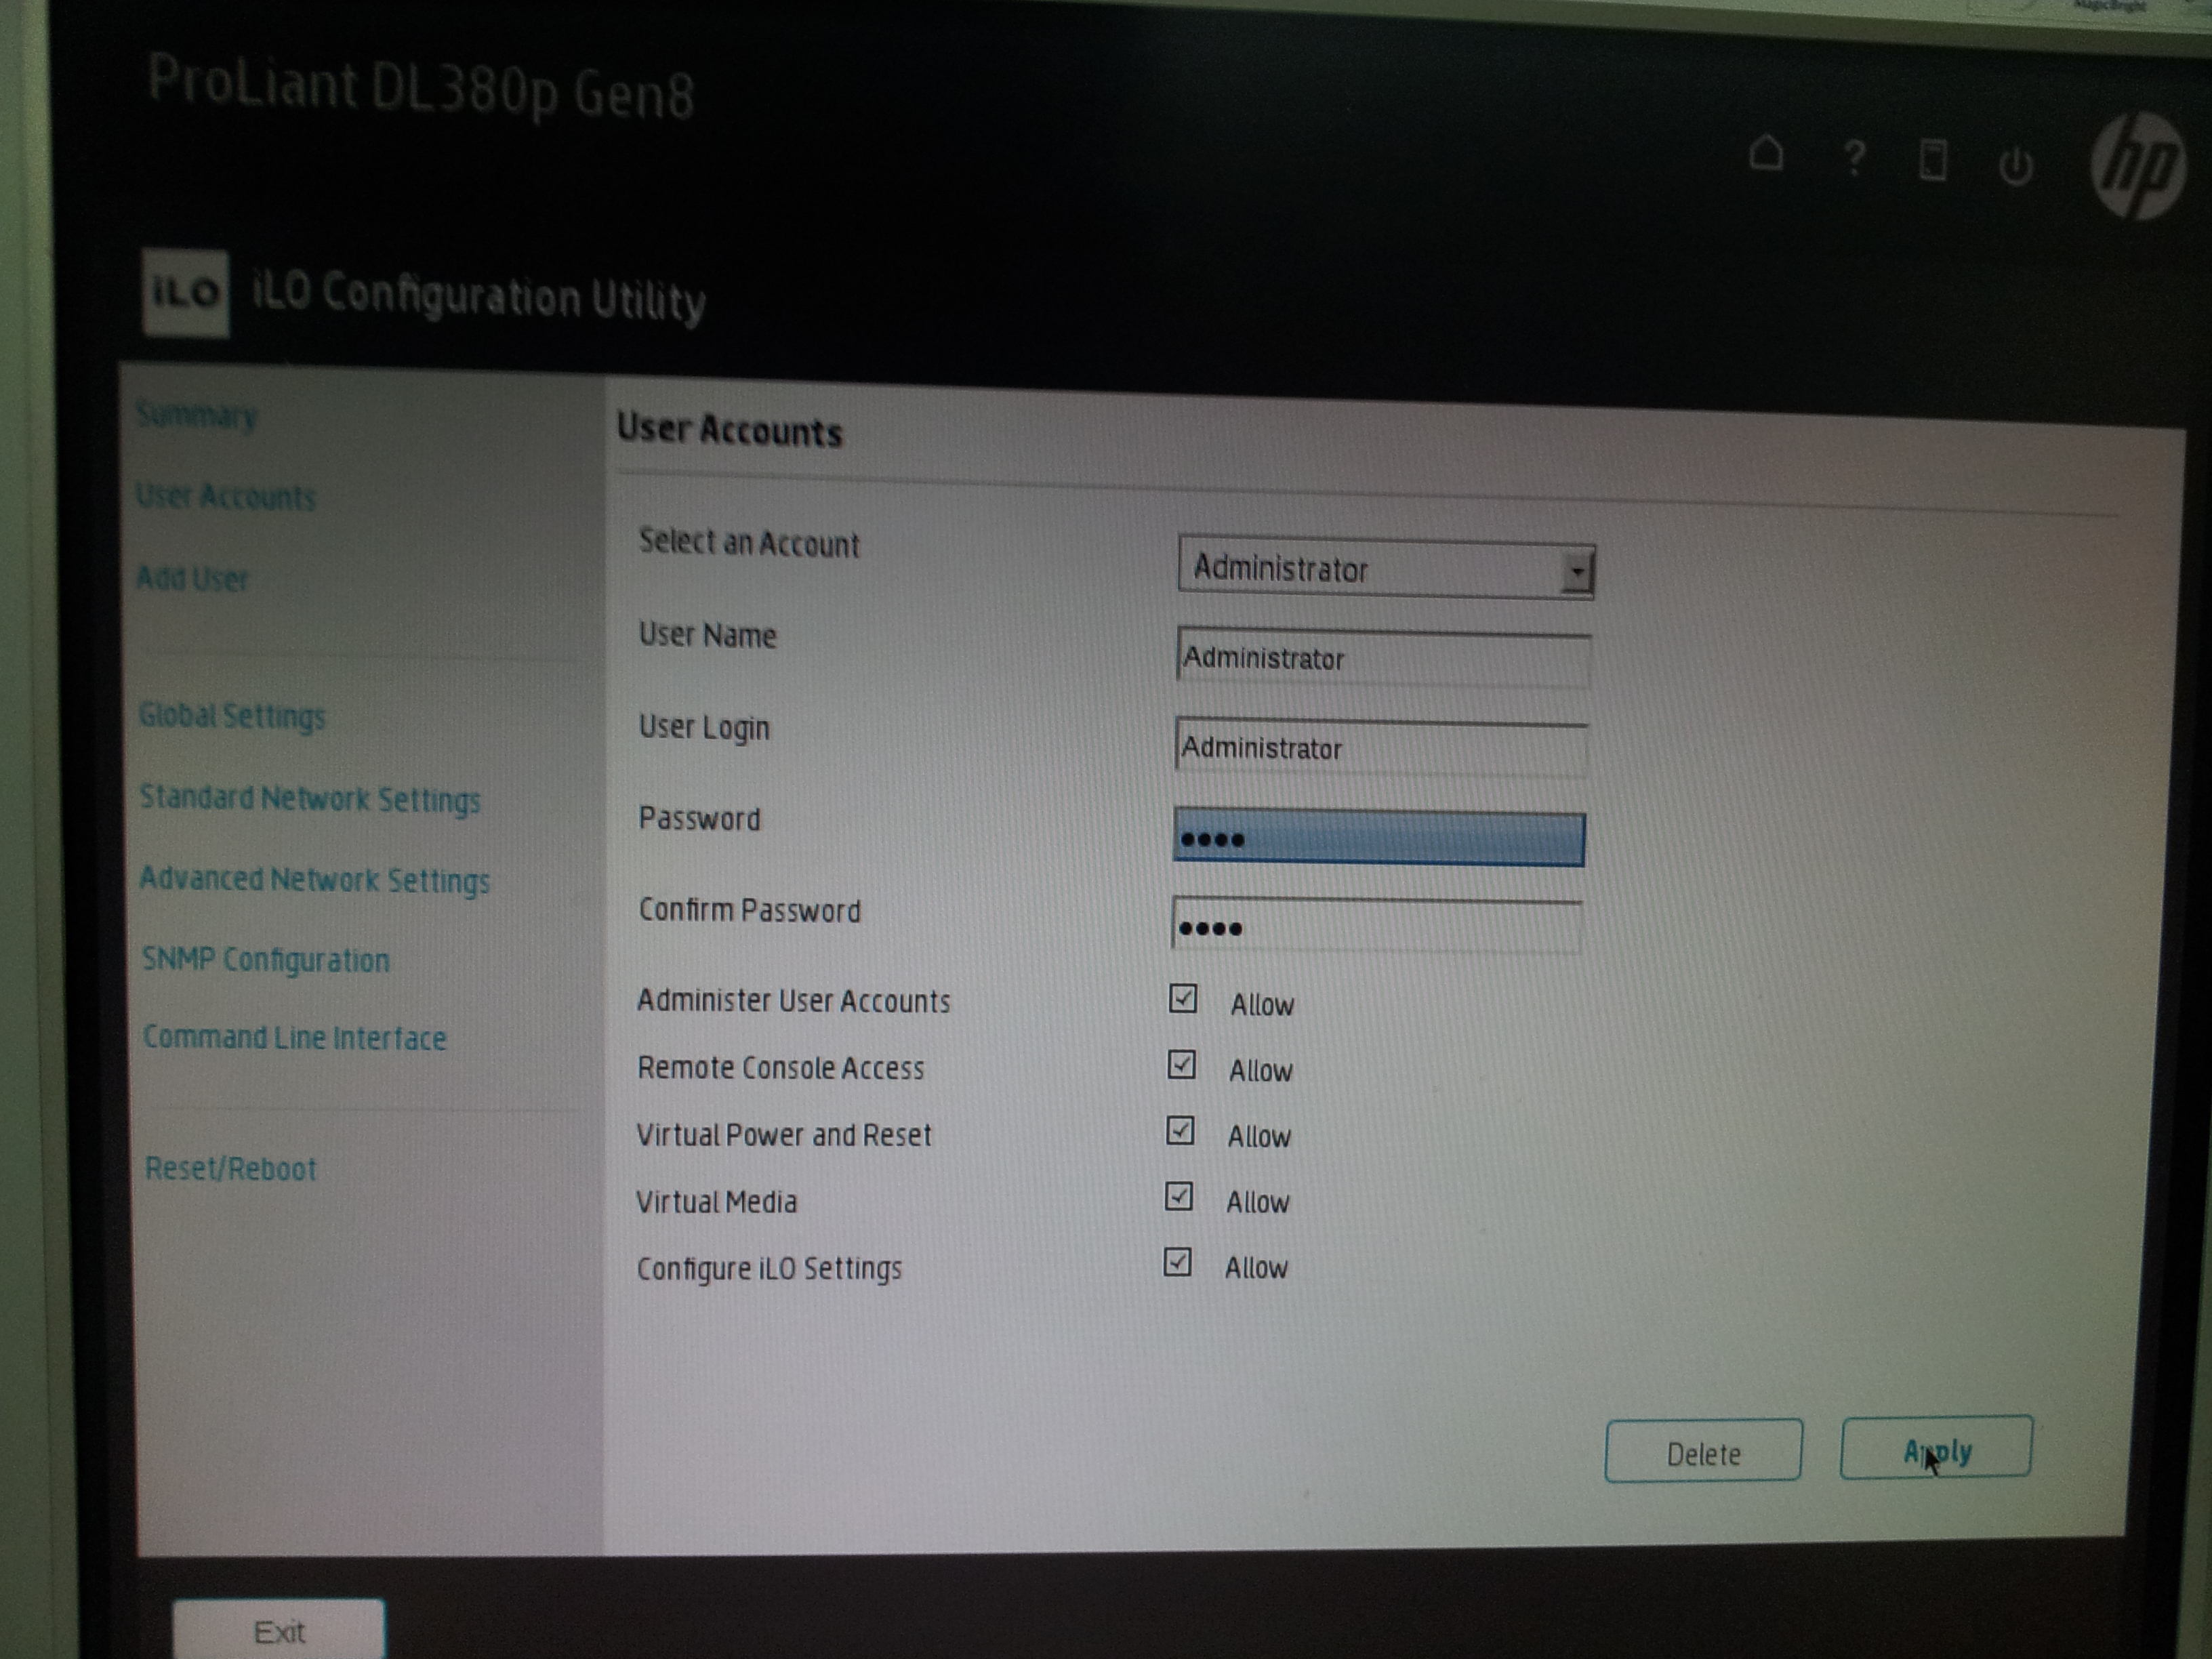
Task: Toggle Virtual Media Allow checkbox
Action: [1180, 1196]
